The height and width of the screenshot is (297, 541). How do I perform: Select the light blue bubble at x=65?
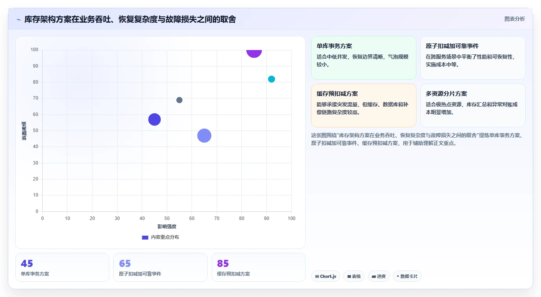[x=204, y=136]
